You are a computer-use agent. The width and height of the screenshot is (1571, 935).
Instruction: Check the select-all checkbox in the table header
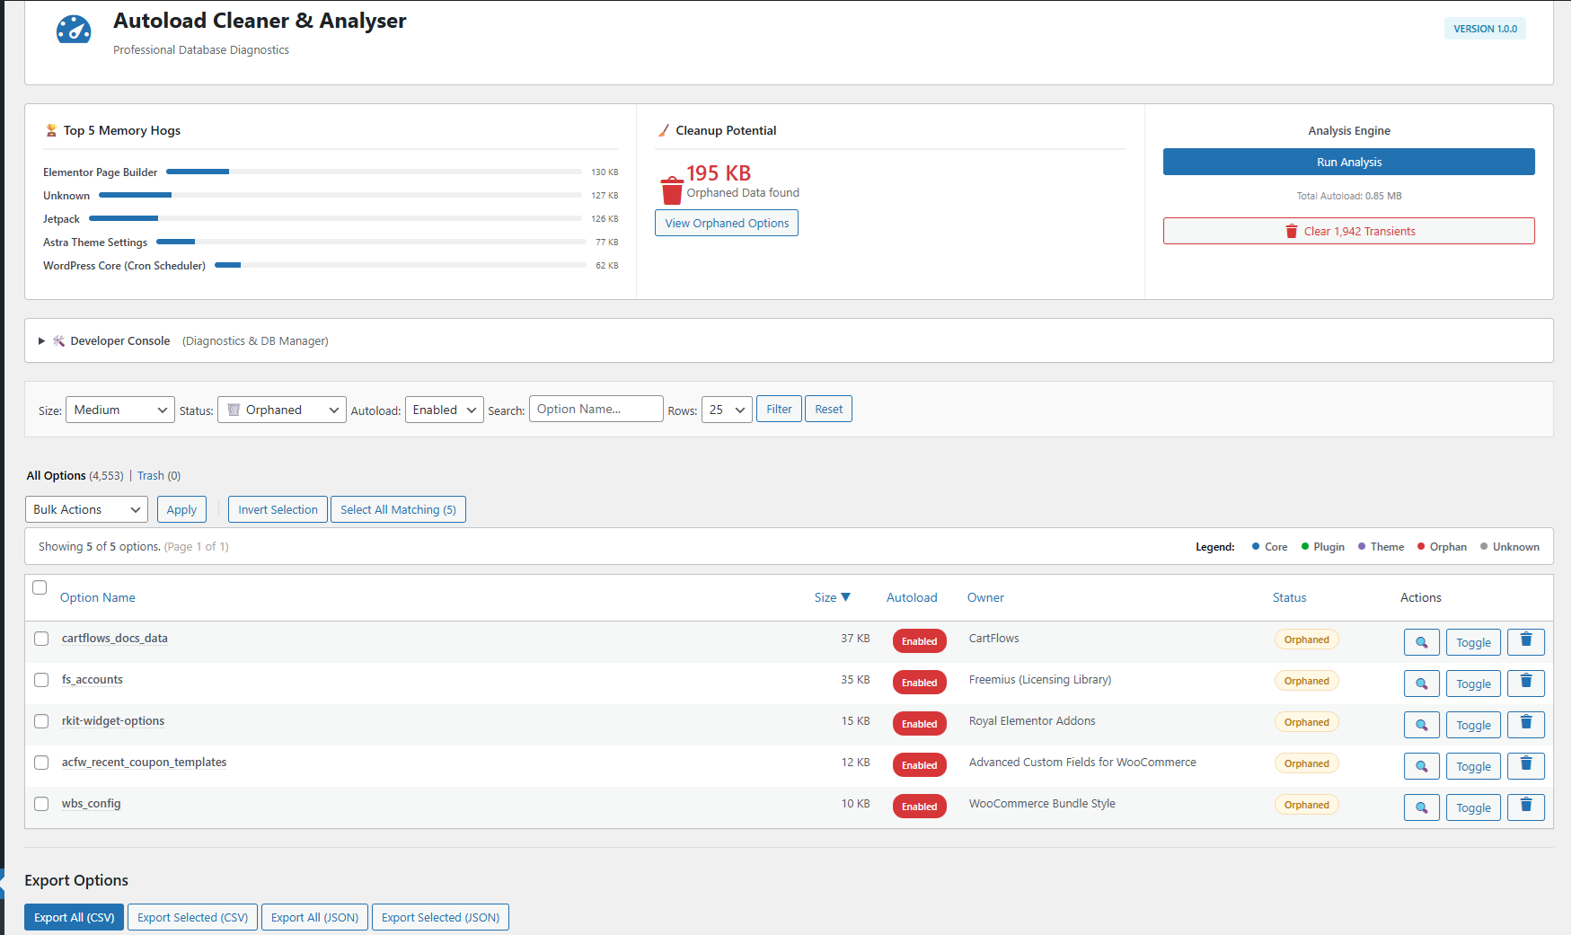click(40, 587)
